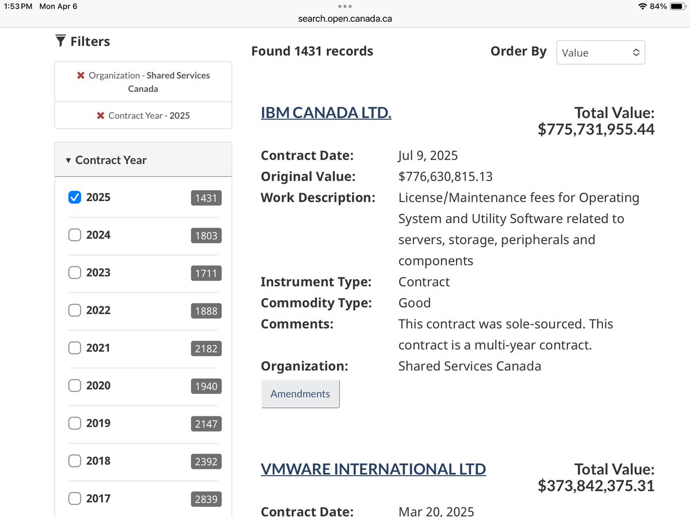Open the IBM CANADA LTD. record link

326,113
